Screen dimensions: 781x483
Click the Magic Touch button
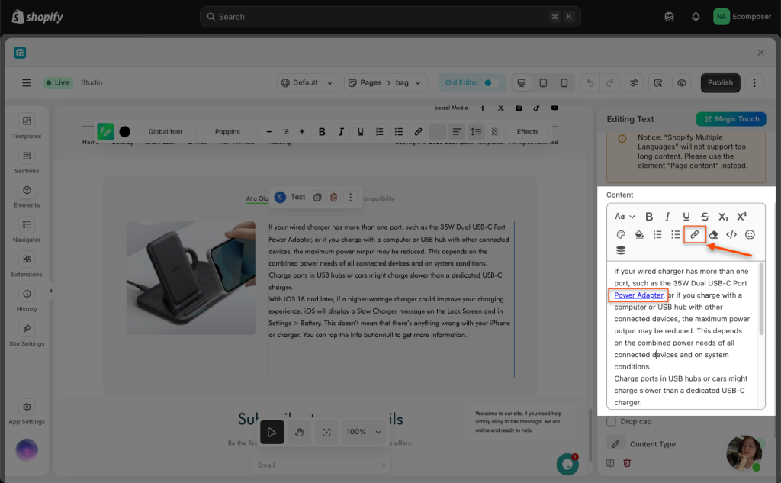pos(731,119)
